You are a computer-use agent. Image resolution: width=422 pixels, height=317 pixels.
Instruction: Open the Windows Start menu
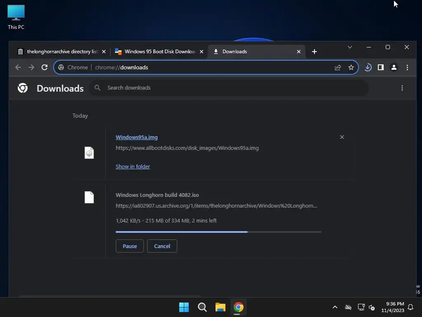(184, 307)
